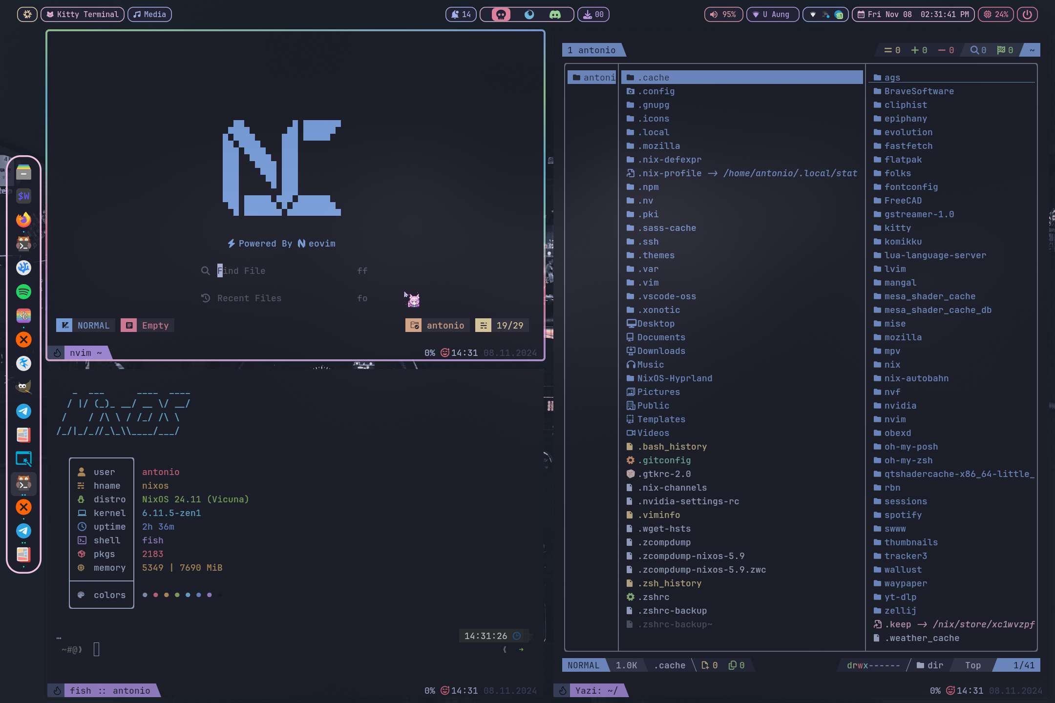Click the red color dot in fastfetch
The height and width of the screenshot is (703, 1055).
pyautogui.click(x=155, y=595)
